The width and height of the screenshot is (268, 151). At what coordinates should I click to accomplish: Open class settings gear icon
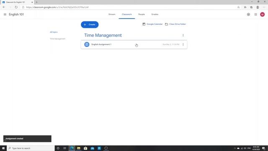[x=248, y=15]
